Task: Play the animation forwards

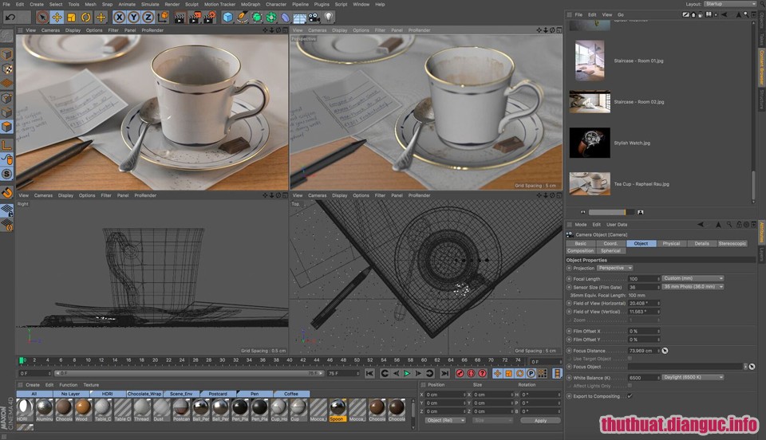Action: point(406,373)
